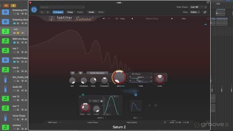Screen dimensions: 233x131
Task: Click the link chain icon
Action: click(x=205, y=12)
